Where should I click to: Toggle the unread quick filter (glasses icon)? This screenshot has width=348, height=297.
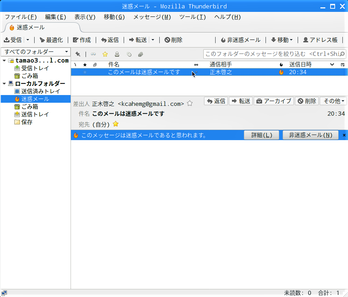coord(93,54)
